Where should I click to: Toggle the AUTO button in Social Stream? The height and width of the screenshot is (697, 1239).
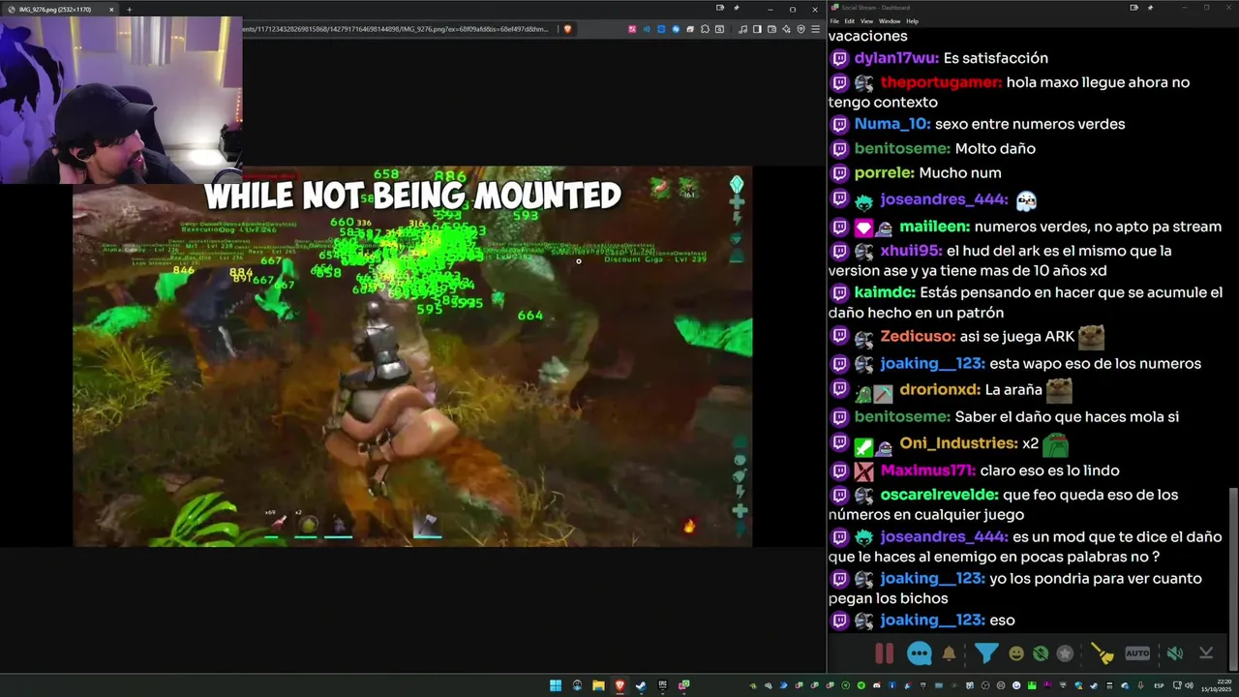click(1137, 653)
